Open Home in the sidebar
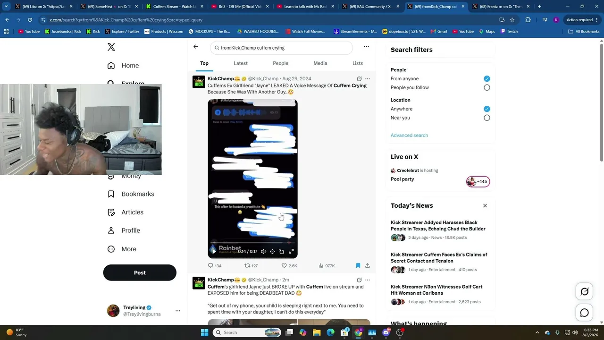 click(123, 66)
